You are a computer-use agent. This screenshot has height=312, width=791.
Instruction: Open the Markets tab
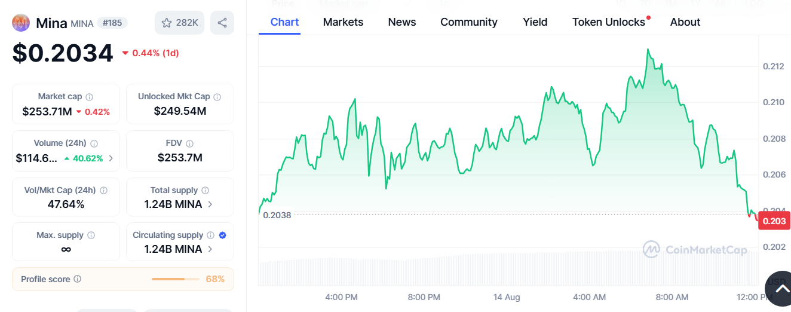pyautogui.click(x=343, y=22)
